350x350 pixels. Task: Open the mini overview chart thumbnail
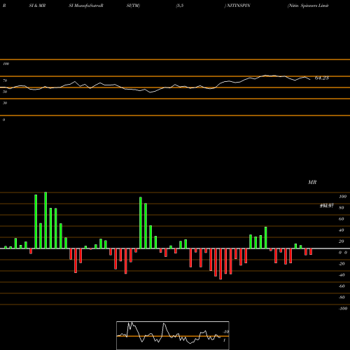[x=173, y=335]
